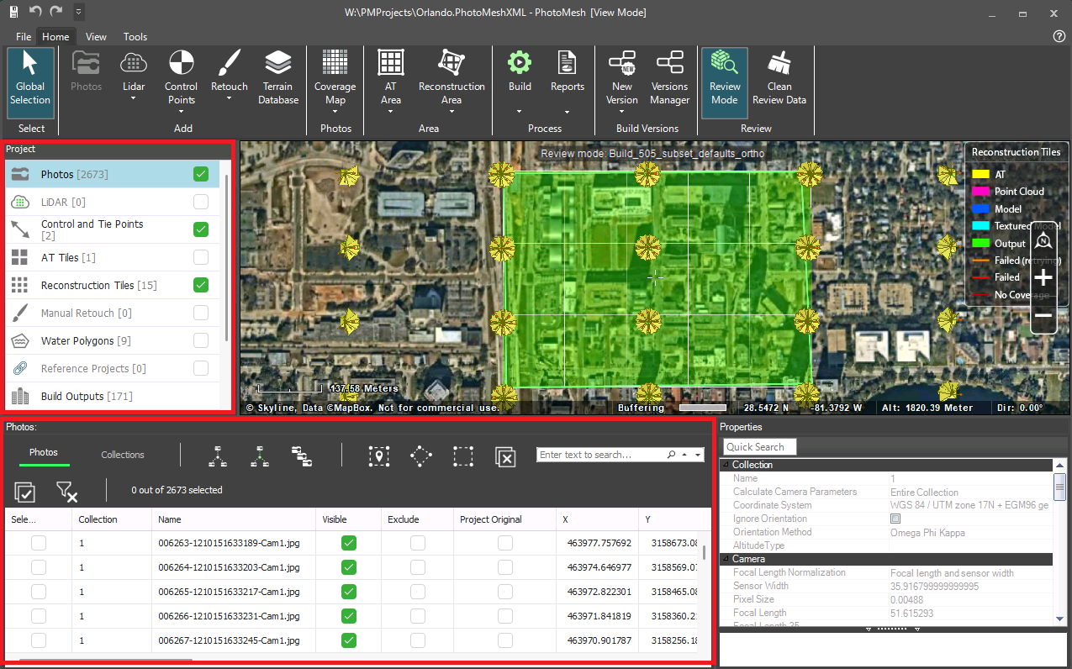Open the Control Points dropdown arrow
Screen dimensions: 1072x669
(181, 113)
